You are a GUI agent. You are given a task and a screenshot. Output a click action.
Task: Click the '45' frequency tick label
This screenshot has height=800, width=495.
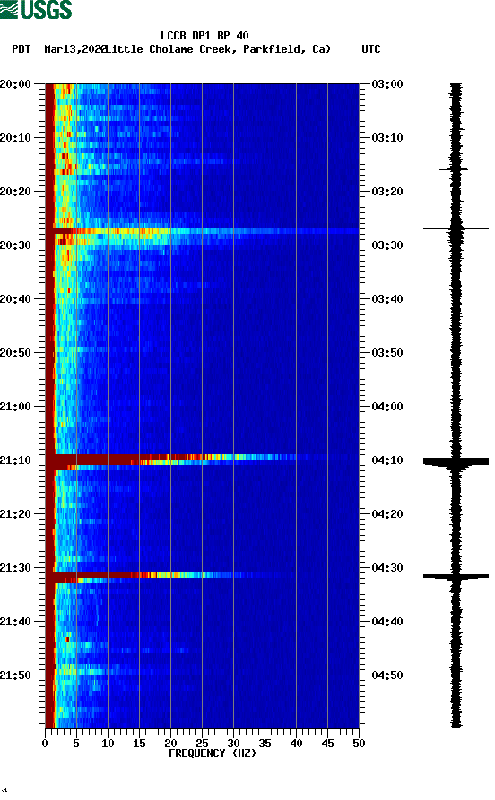click(327, 744)
